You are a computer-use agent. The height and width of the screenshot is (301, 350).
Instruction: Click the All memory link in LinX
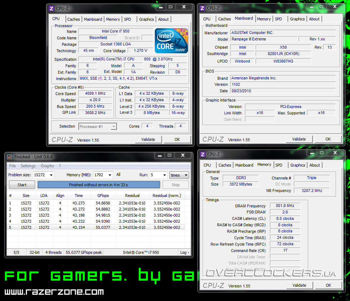pyautogui.click(x=118, y=175)
